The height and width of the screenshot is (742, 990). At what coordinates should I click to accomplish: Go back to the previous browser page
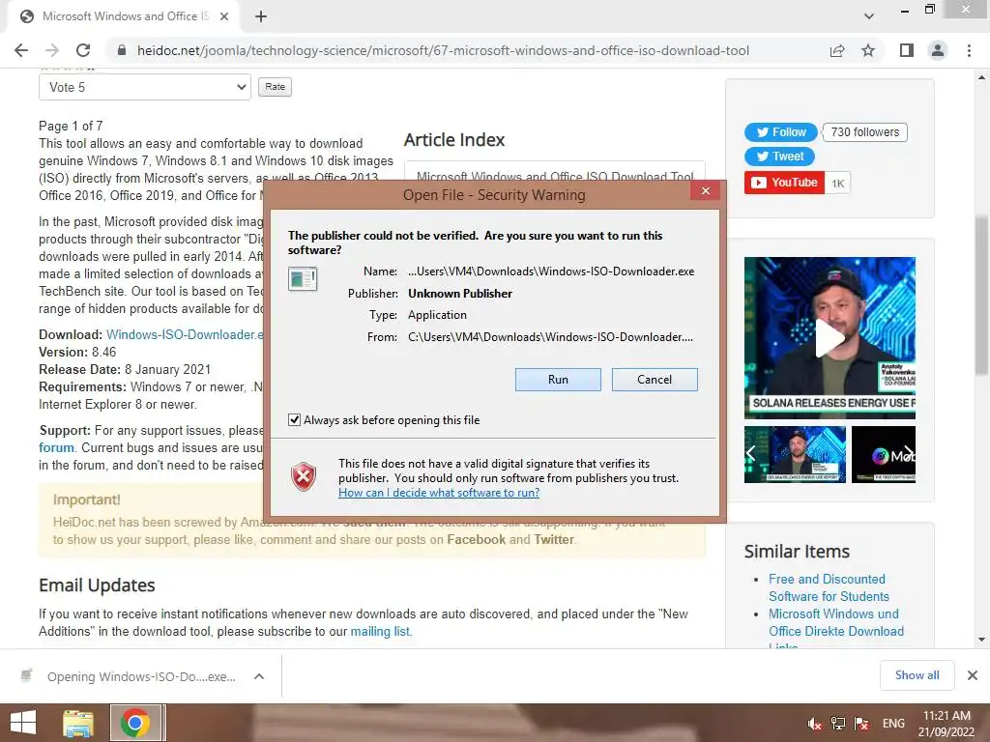click(x=21, y=50)
